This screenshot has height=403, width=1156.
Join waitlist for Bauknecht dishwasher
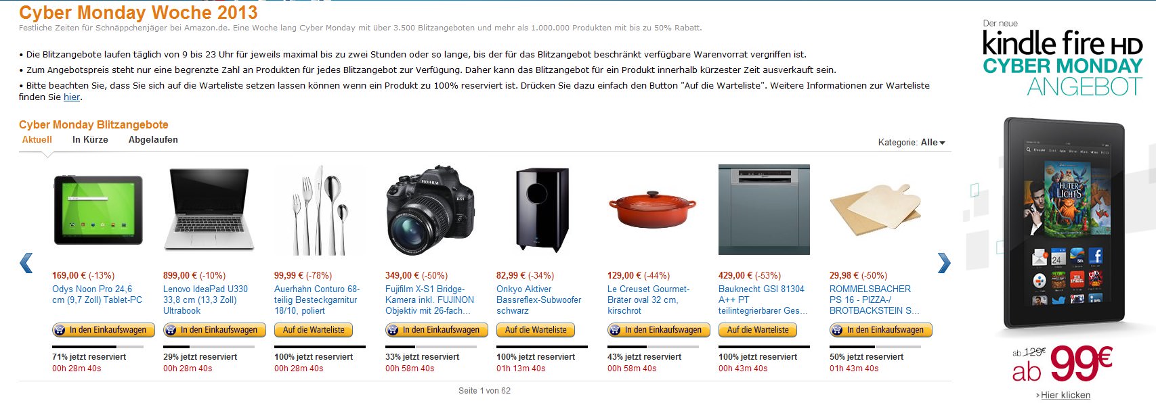tap(758, 330)
